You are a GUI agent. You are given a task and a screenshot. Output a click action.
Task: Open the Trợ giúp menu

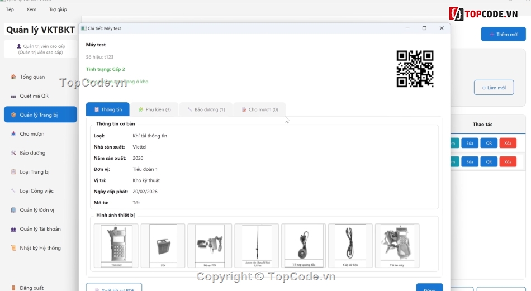pyautogui.click(x=58, y=9)
